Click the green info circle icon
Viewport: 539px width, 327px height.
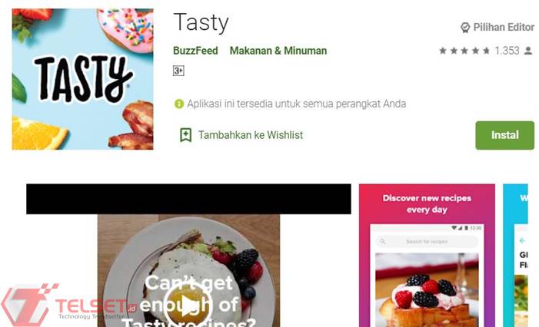click(178, 104)
